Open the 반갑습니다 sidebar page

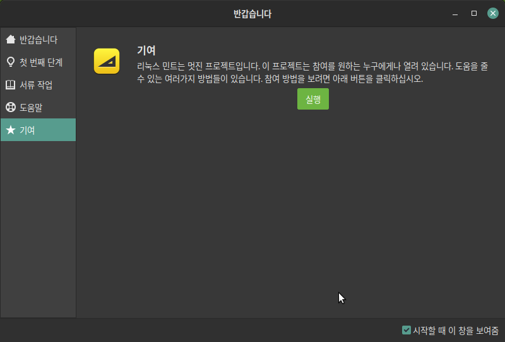pos(38,40)
